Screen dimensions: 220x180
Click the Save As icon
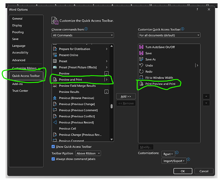(x=141, y=59)
